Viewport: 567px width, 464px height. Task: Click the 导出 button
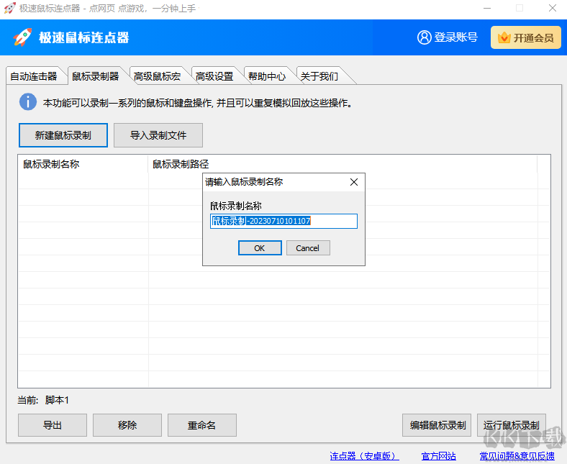[53, 425]
